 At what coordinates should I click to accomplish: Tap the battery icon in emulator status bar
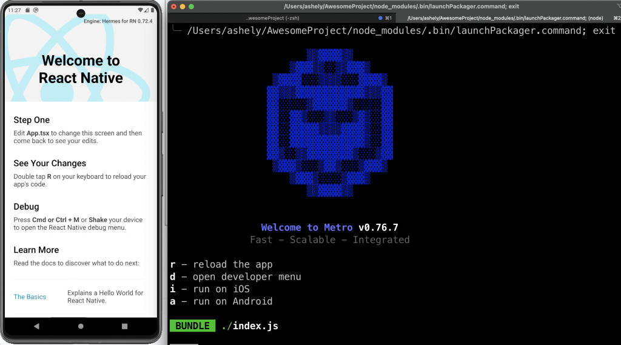[152, 10]
